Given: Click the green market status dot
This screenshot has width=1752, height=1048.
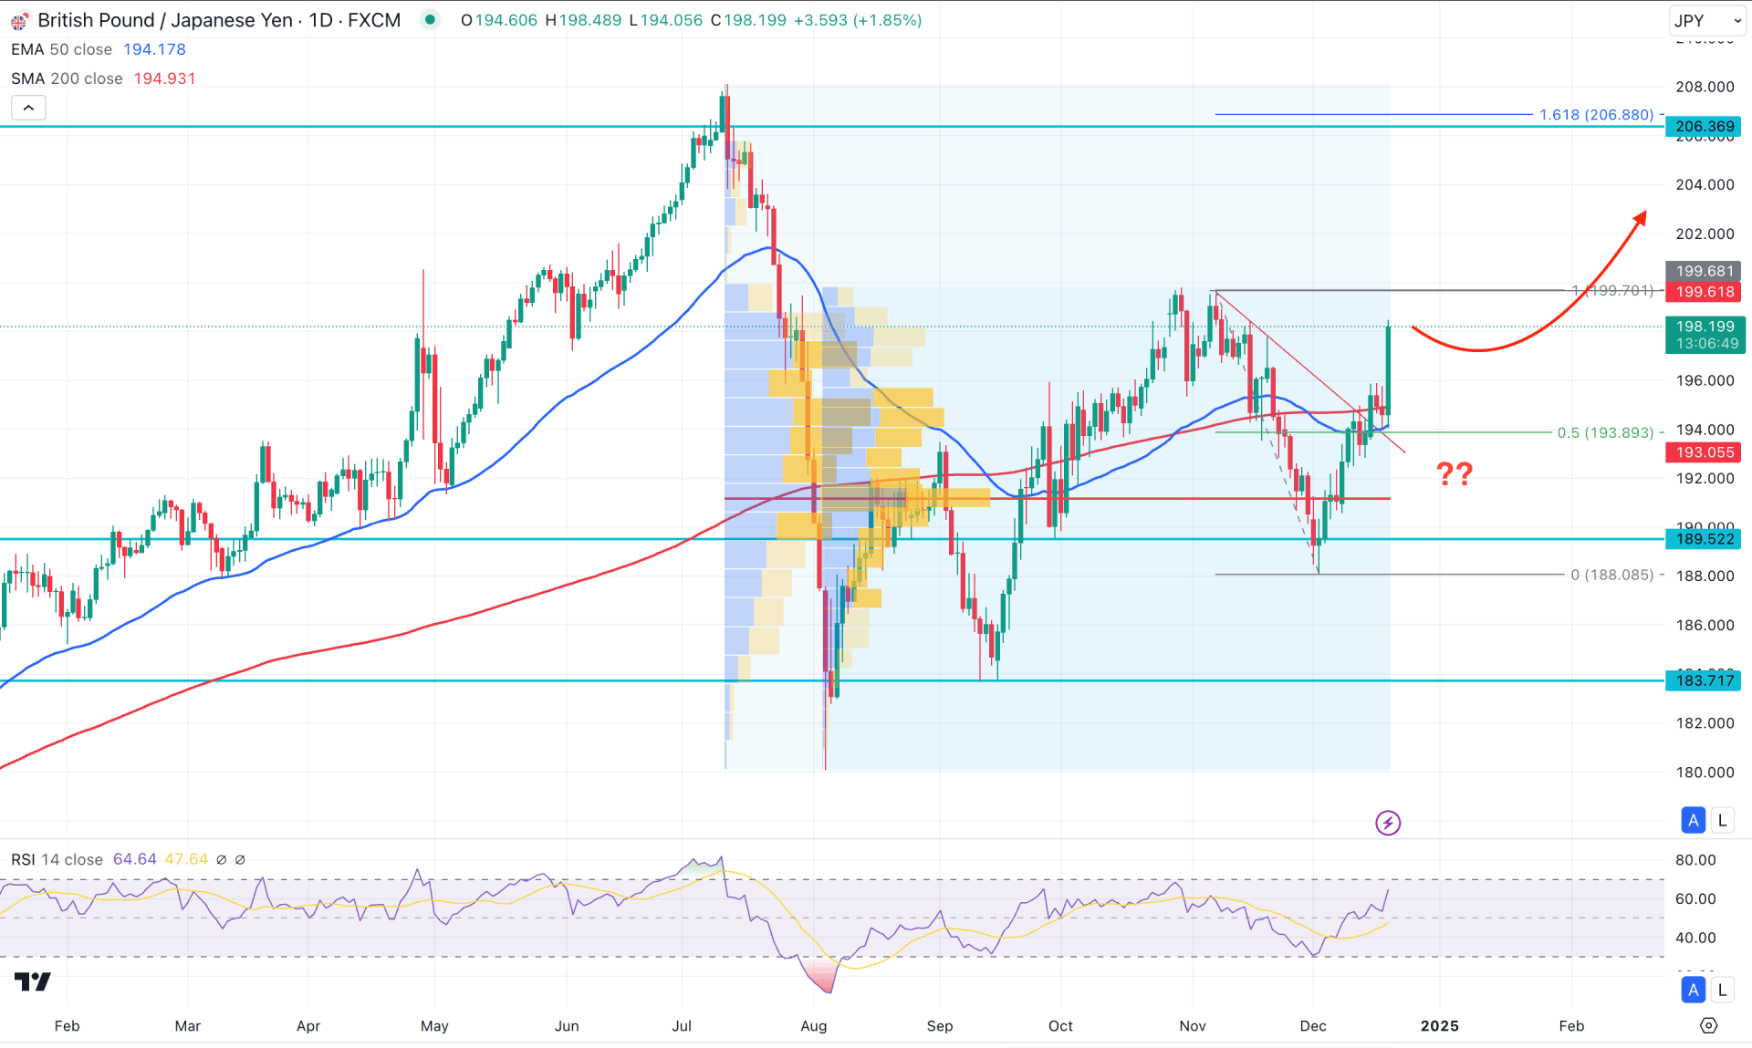Looking at the screenshot, I should tap(430, 19).
